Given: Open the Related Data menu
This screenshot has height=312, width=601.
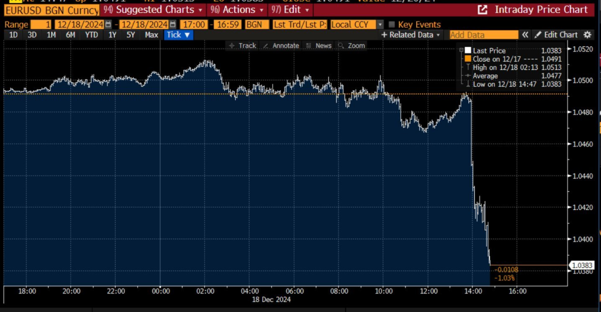Looking at the screenshot, I should (411, 35).
